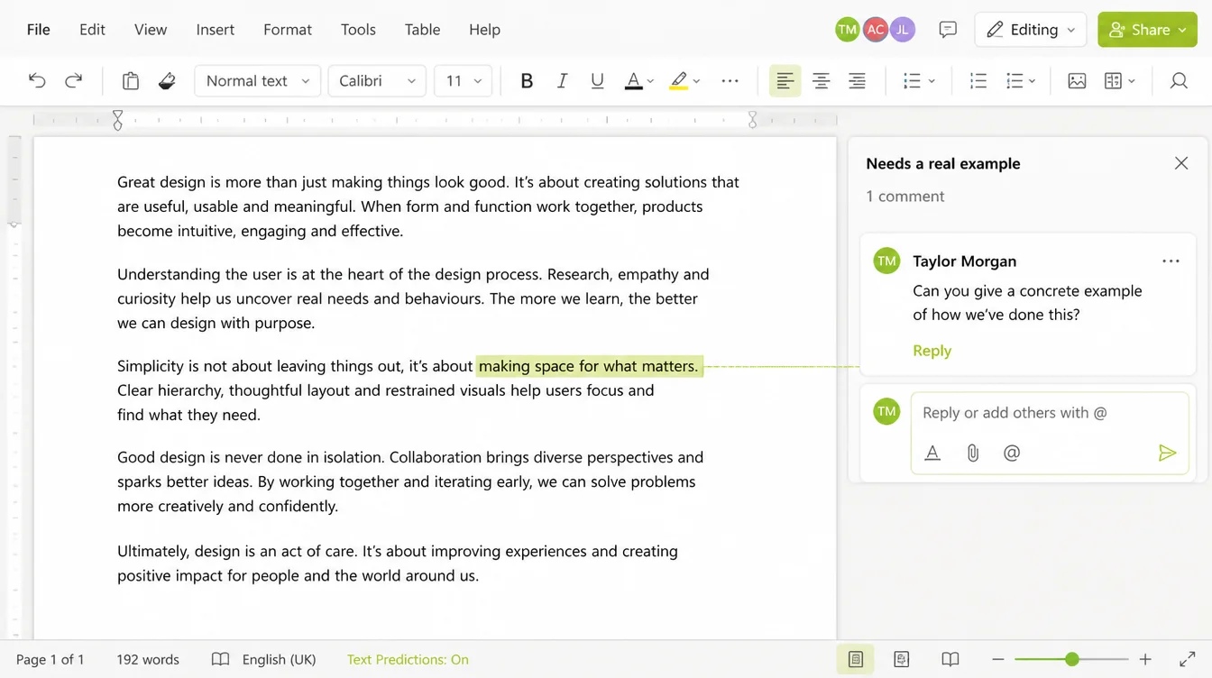The height and width of the screenshot is (678, 1212).
Task: Attach a file with the paperclip icon
Action: pyautogui.click(x=973, y=453)
